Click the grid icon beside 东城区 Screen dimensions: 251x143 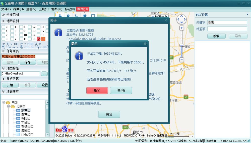click(x=18, y=110)
